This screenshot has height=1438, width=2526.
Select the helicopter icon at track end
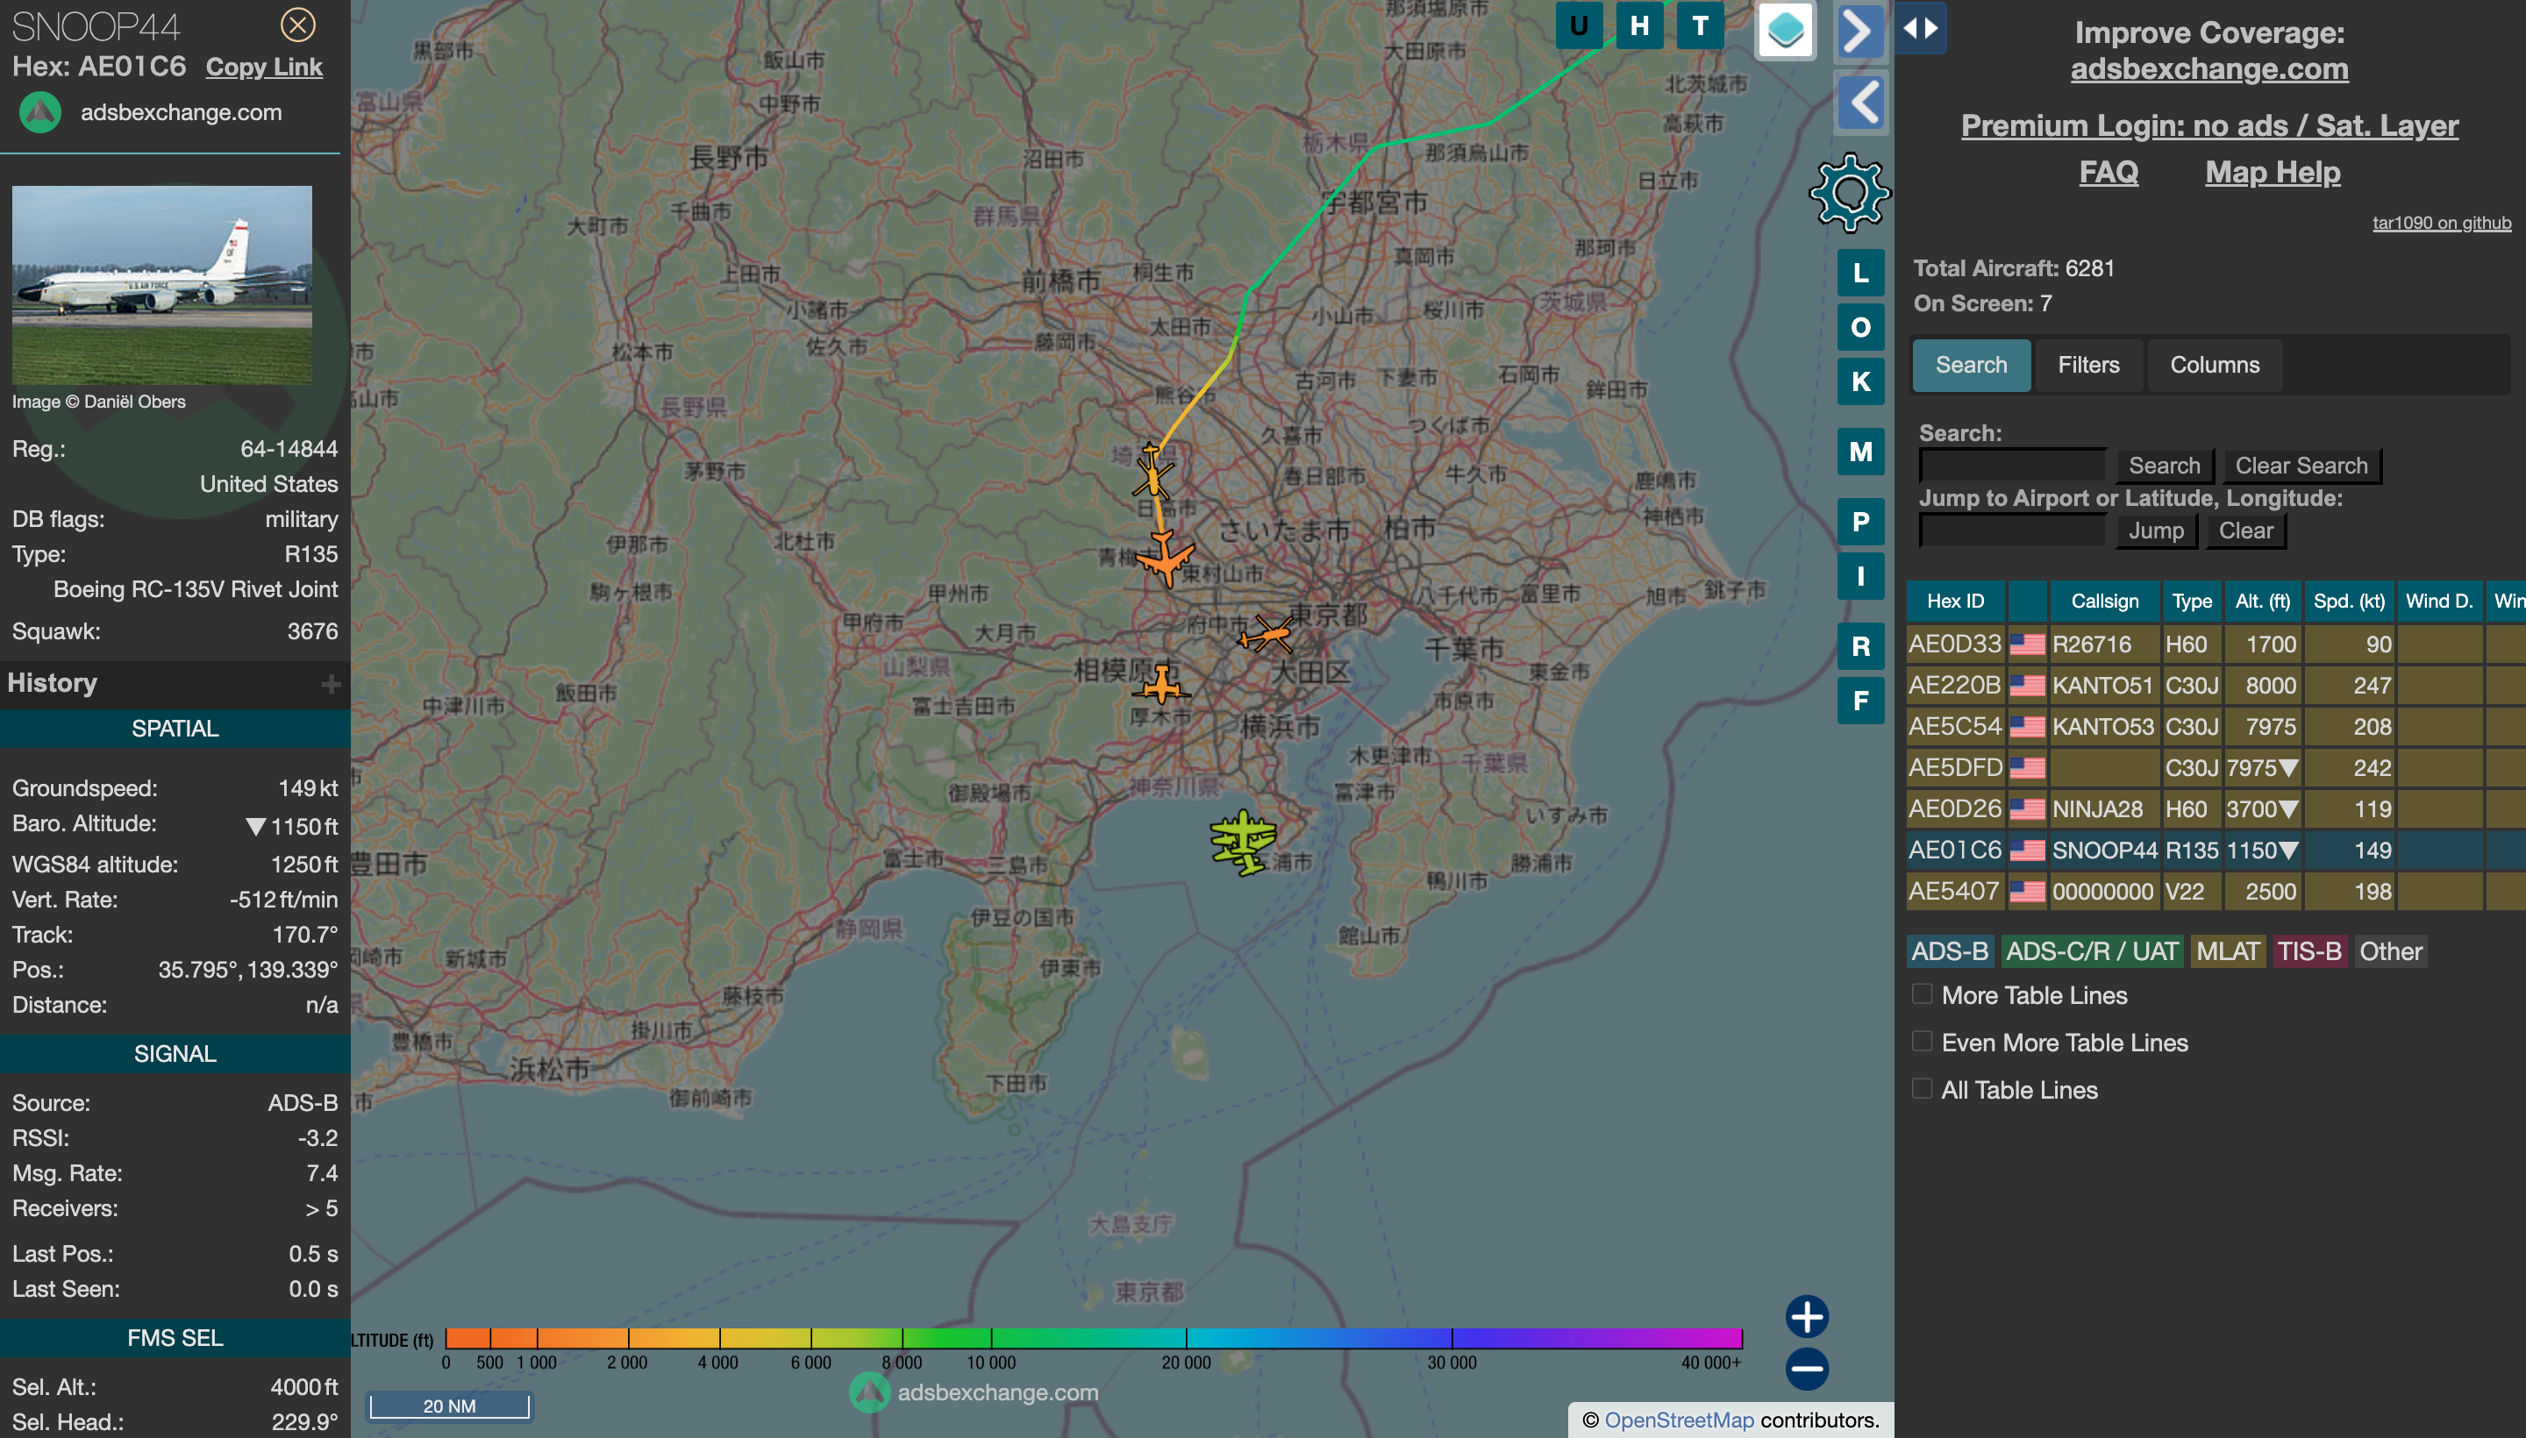[1152, 472]
